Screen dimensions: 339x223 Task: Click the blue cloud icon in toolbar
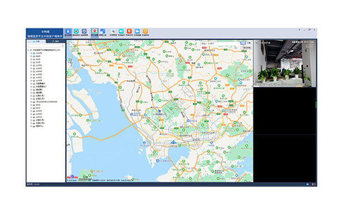point(137,31)
